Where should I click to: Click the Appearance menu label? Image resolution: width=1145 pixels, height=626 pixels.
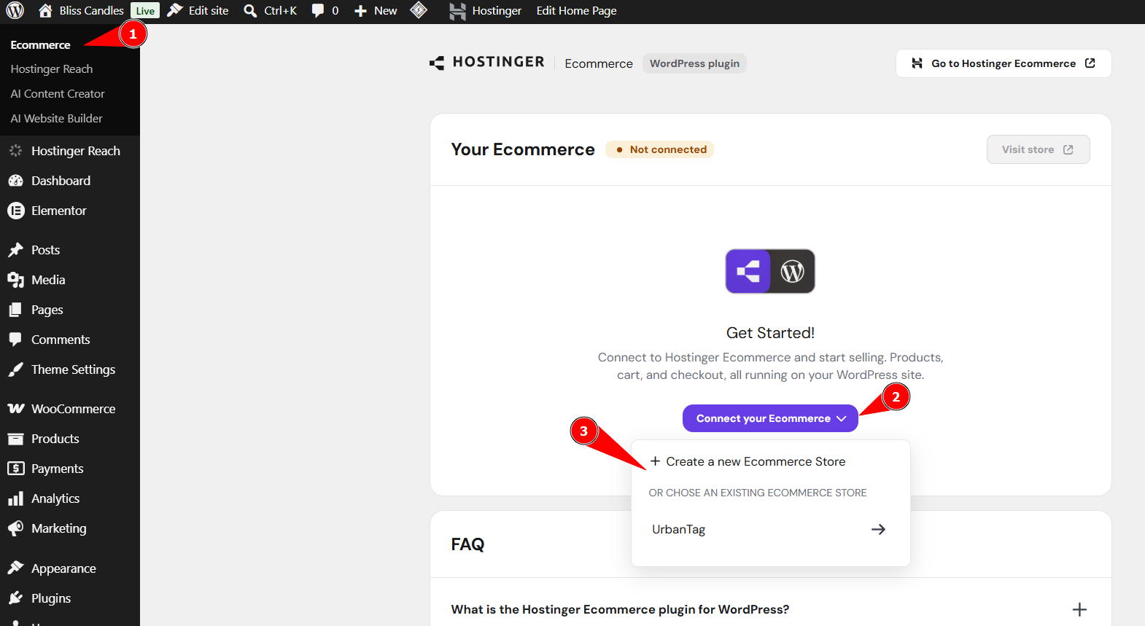point(63,568)
